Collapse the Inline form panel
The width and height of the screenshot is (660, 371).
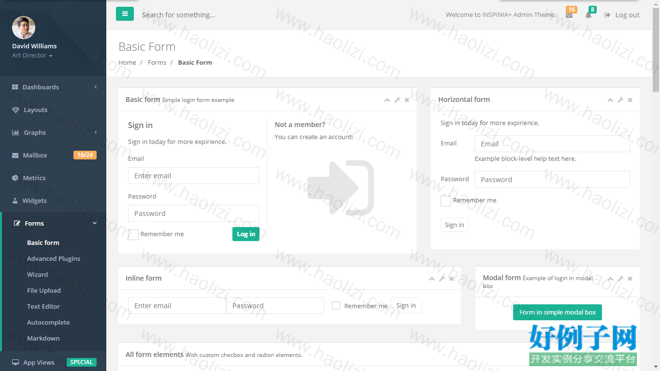point(431,279)
